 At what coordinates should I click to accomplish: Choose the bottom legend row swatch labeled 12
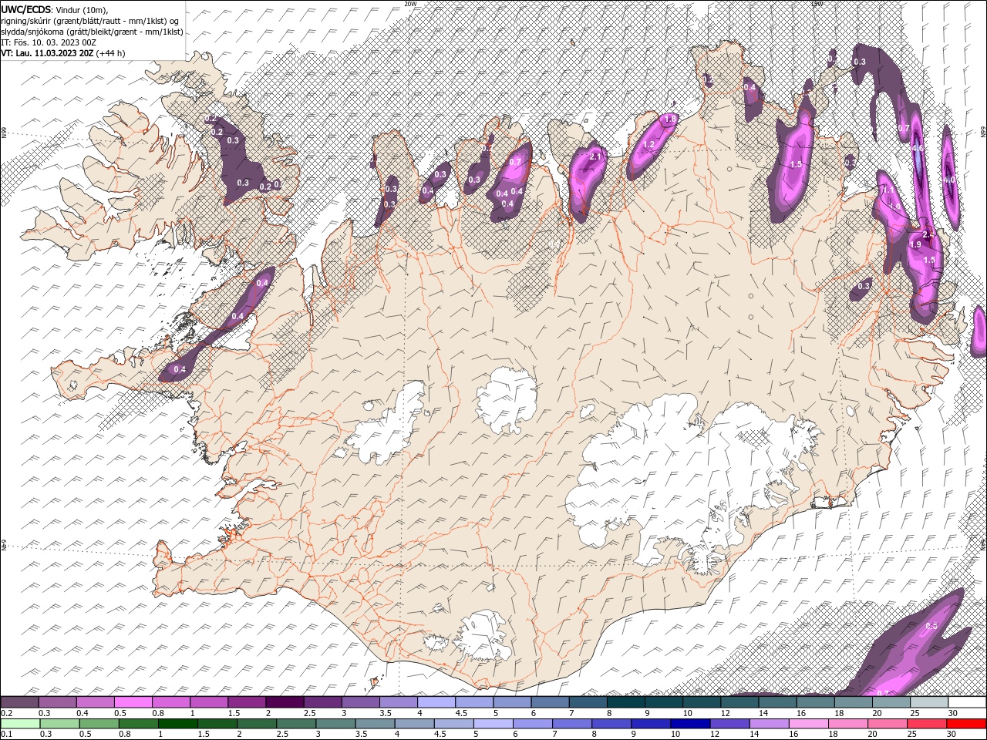point(729,724)
